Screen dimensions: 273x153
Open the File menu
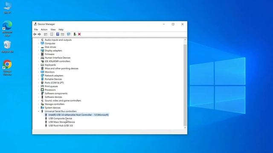coord(36,29)
